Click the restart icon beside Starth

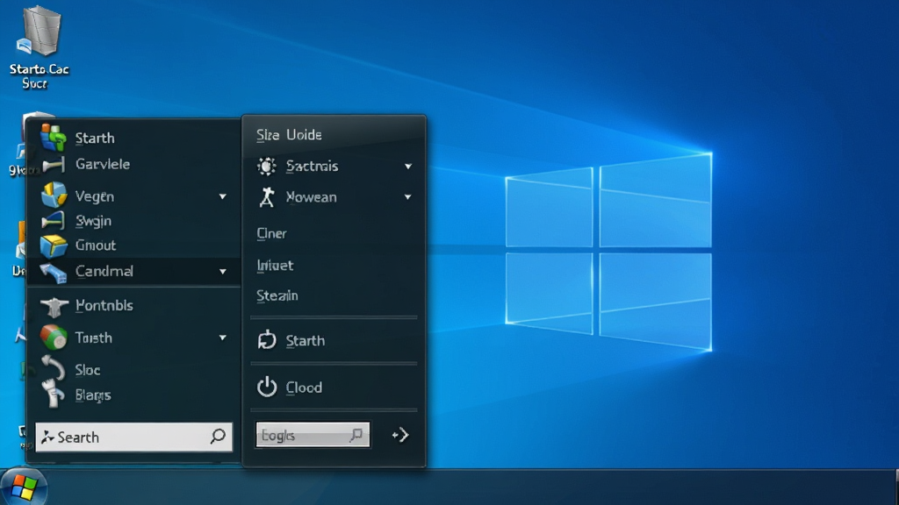click(x=267, y=340)
